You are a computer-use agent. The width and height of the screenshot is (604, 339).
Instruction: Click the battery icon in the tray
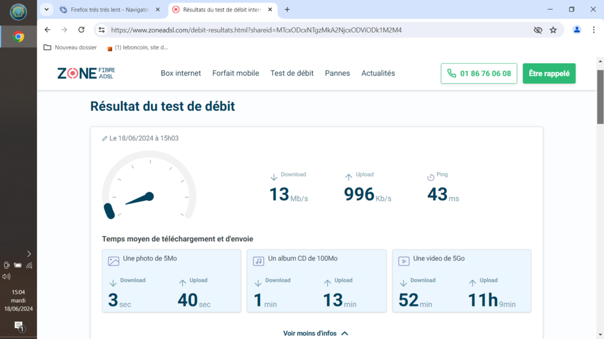tap(18, 265)
